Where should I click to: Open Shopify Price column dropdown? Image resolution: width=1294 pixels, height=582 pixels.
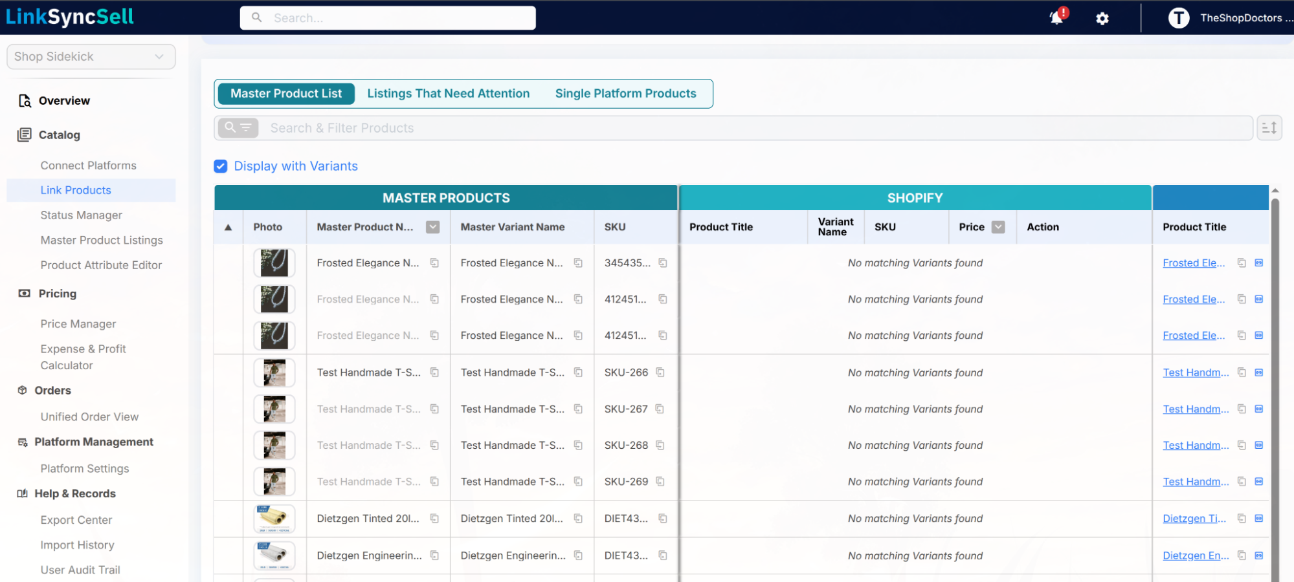click(x=999, y=227)
